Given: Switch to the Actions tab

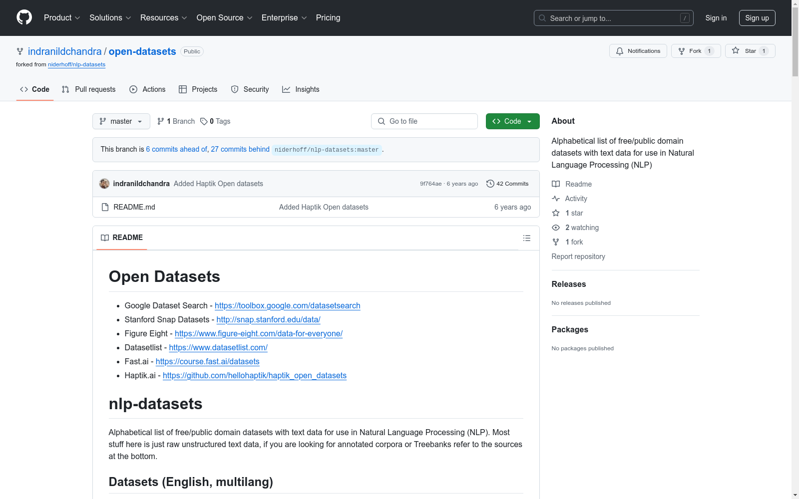Looking at the screenshot, I should point(147,89).
